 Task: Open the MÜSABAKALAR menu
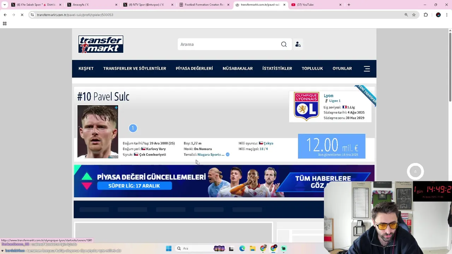pos(238,68)
